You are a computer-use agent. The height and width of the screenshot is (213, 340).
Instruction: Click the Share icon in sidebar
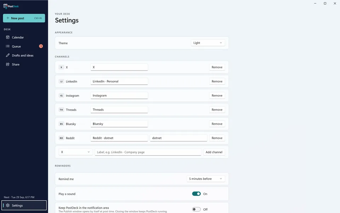[8, 64]
